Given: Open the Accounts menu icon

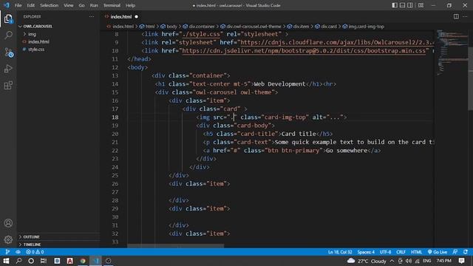Looking at the screenshot, I should click(8, 223).
